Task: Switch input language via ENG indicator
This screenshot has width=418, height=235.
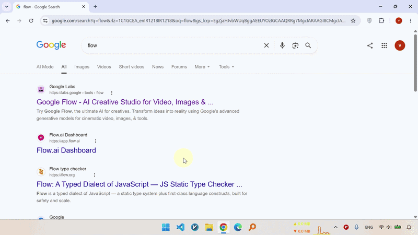Action: [369, 227]
